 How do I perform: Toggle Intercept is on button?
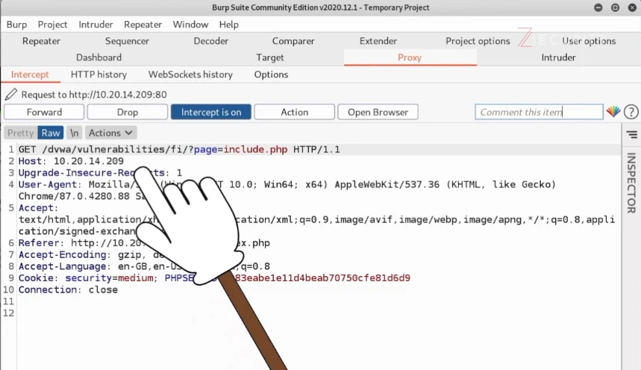(x=211, y=112)
